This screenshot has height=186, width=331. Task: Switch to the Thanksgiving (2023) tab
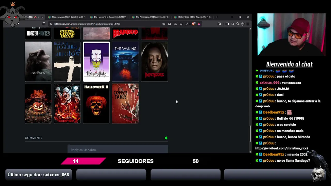click(x=66, y=17)
